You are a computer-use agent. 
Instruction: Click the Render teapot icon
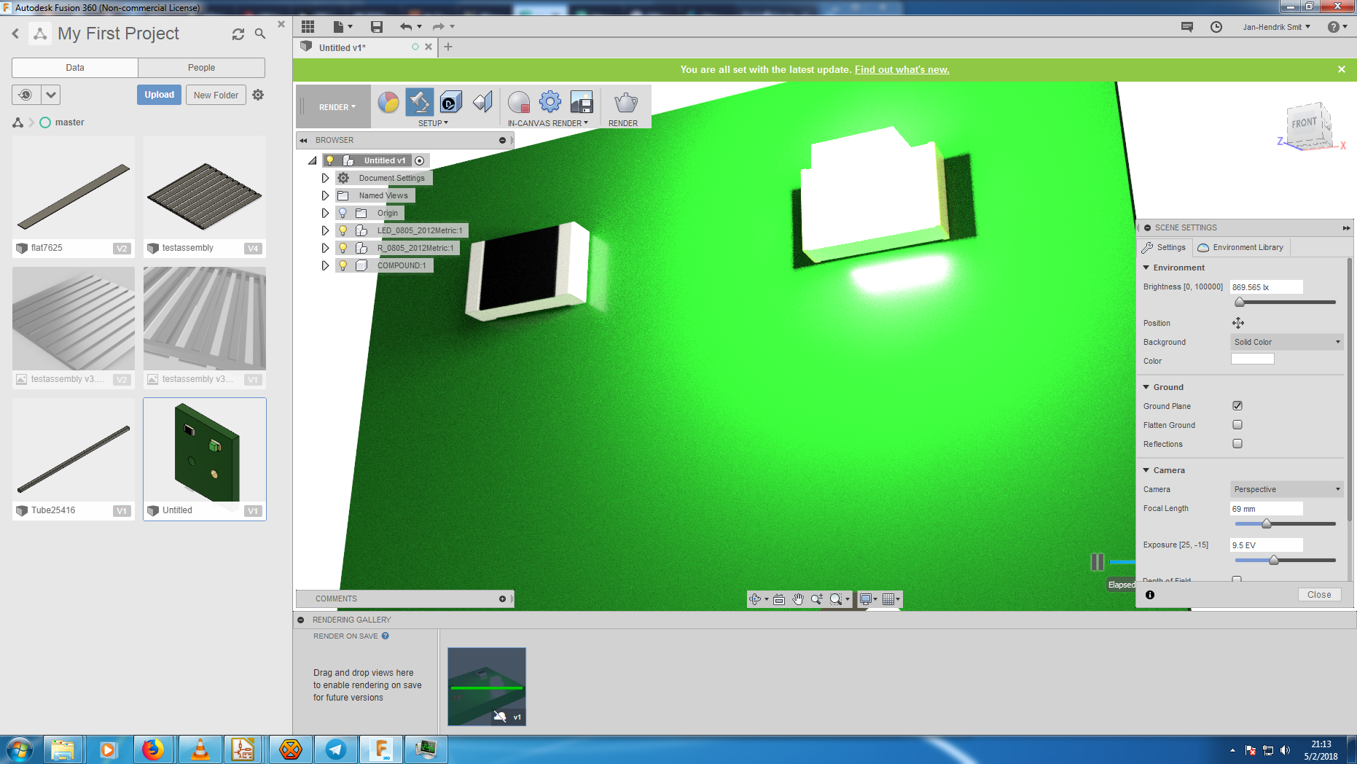(625, 102)
